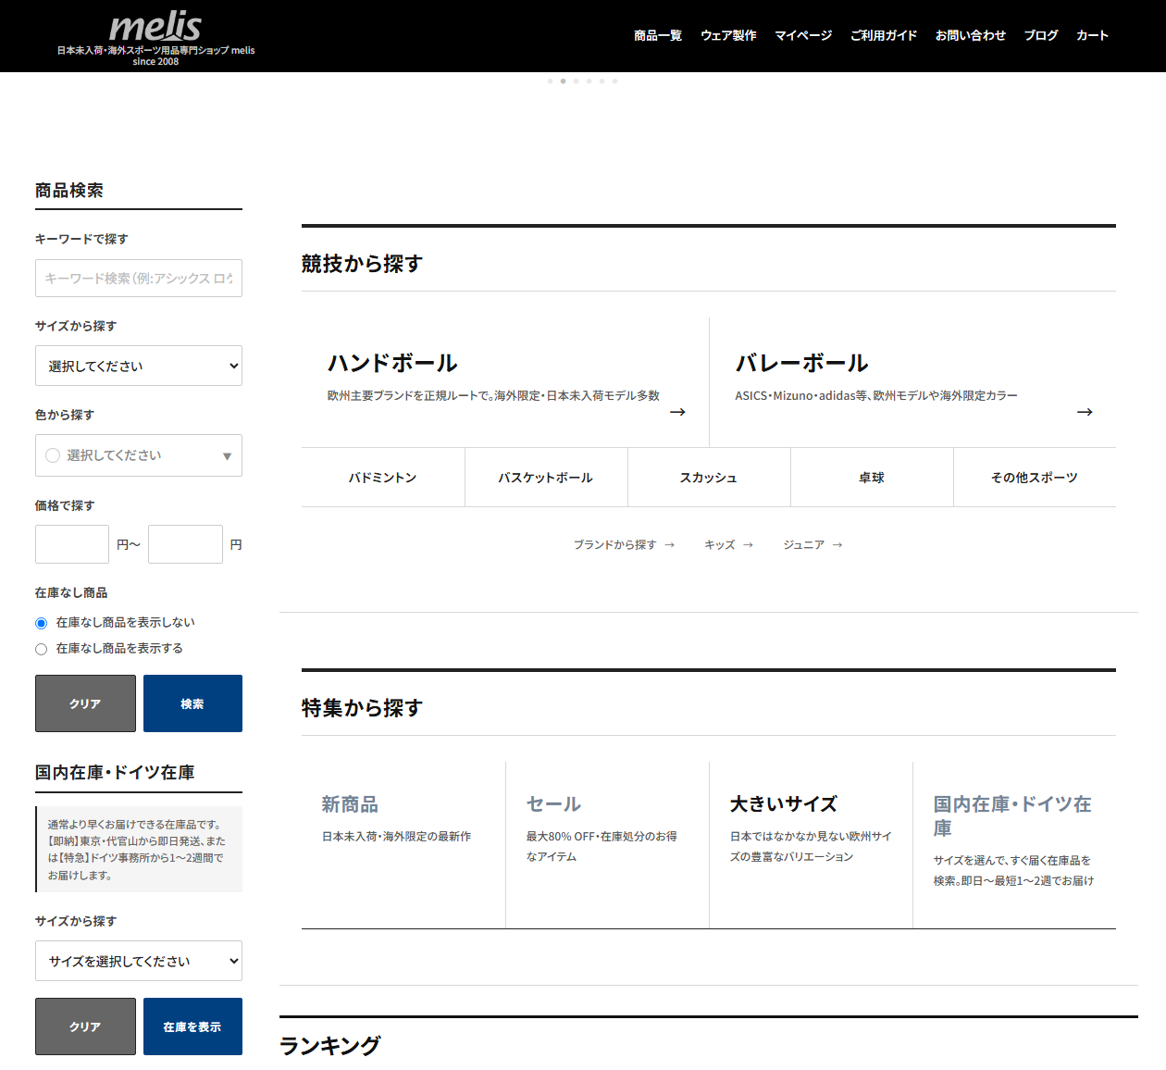Focus the minimum price input field

point(72,544)
